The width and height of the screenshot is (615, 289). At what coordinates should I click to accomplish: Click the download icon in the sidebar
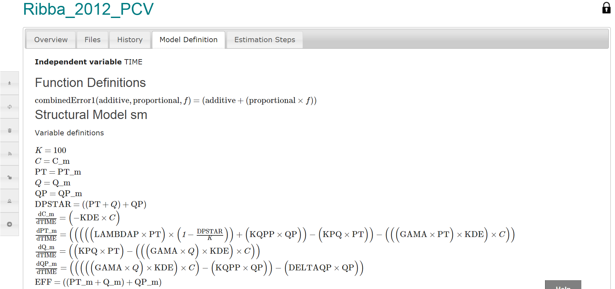[x=9, y=83]
